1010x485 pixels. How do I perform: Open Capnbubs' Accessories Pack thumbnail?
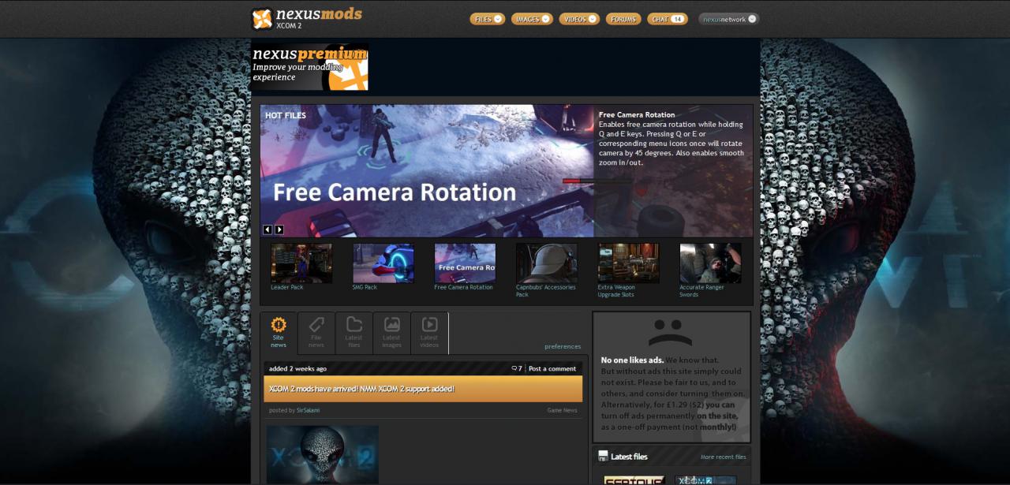click(x=547, y=263)
